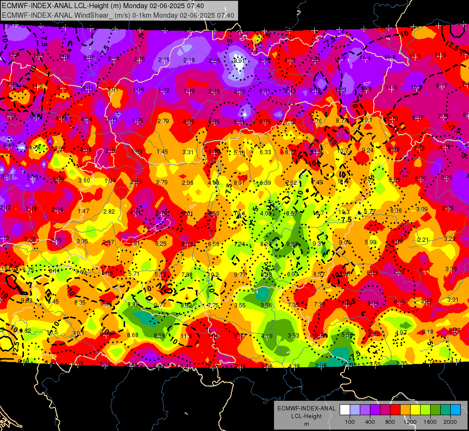
Task: Click legend scale value '100'
Action: click(x=350, y=422)
